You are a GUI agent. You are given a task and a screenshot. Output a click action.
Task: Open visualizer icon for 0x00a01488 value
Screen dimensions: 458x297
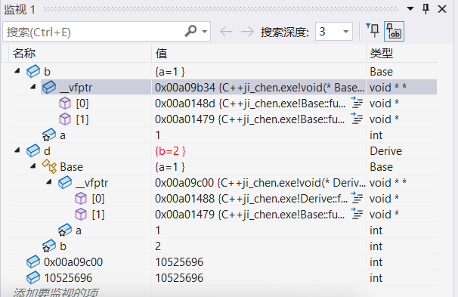(x=357, y=198)
